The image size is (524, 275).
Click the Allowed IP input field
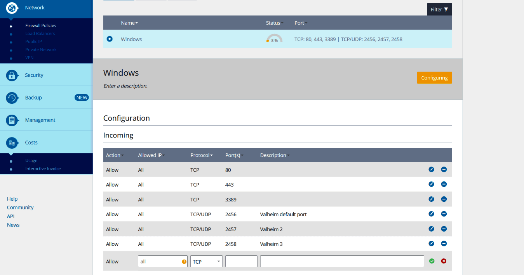click(x=159, y=261)
